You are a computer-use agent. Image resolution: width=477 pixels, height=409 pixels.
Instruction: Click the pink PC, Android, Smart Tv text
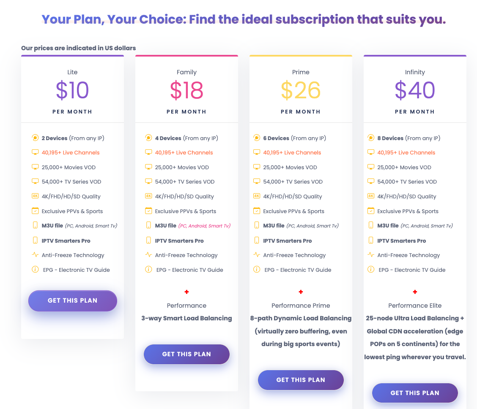(204, 226)
